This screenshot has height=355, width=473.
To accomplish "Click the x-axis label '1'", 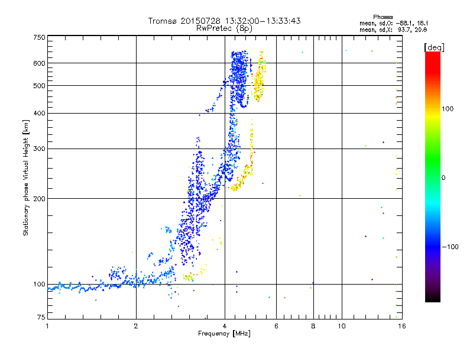I will (47, 326).
